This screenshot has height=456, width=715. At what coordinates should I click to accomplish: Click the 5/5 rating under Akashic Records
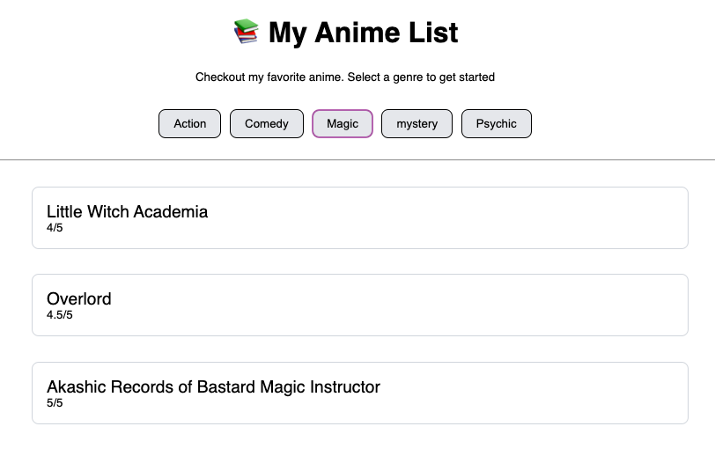(55, 402)
